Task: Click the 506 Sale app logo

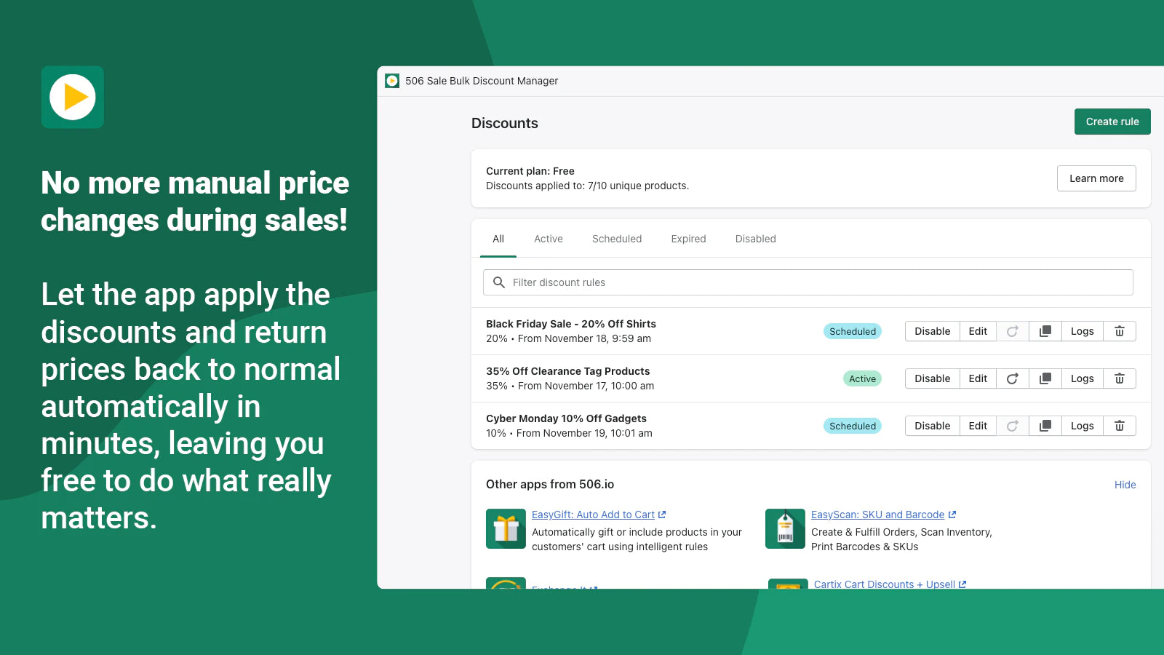Action: click(393, 81)
